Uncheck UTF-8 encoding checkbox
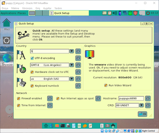The width and height of the screenshot is (159, 133). (x=32, y=58)
